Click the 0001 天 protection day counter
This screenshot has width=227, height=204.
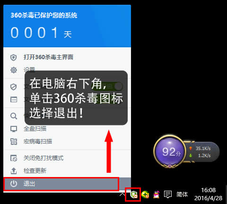[41, 33]
